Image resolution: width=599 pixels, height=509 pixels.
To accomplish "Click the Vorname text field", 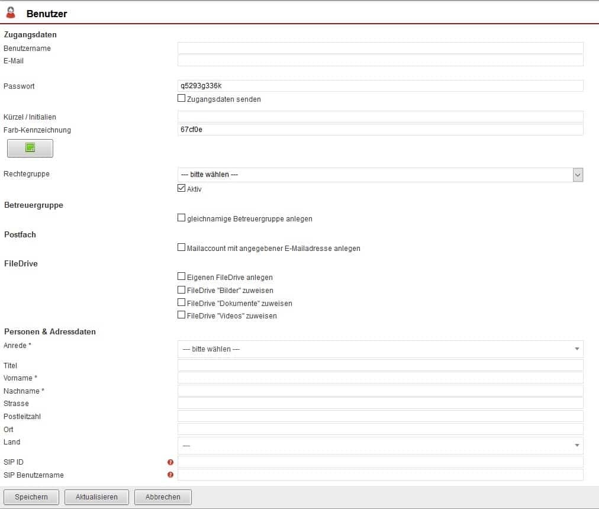I will click(380, 378).
